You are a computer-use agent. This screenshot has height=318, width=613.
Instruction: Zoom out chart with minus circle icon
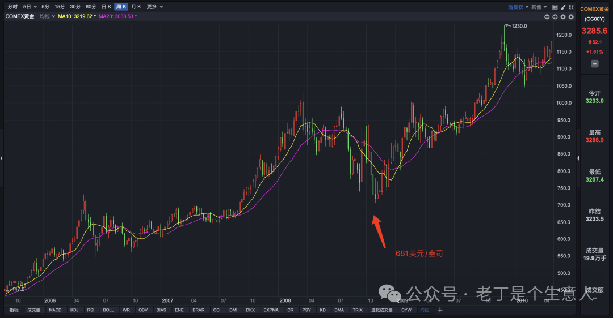(x=547, y=17)
